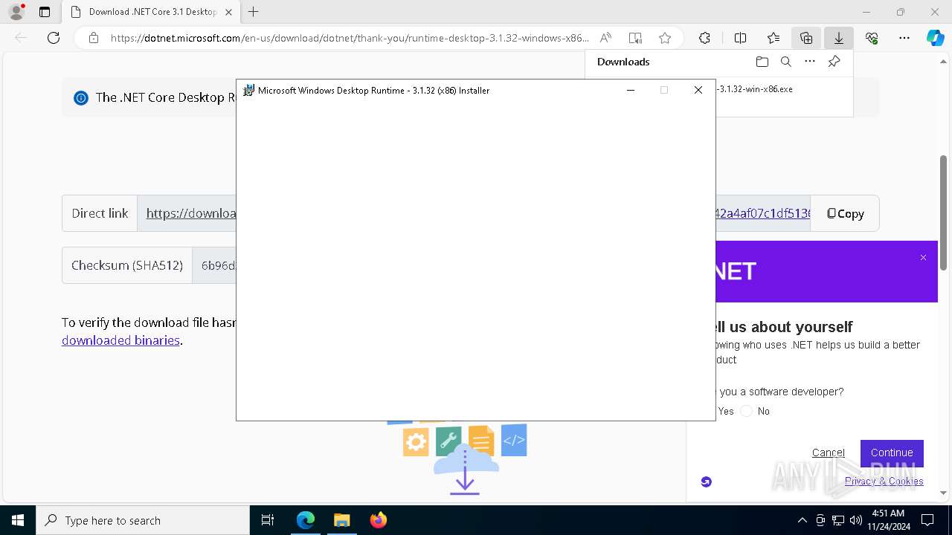The width and height of the screenshot is (952, 535).
Task: Open taskbar clock and date
Action: (x=887, y=520)
